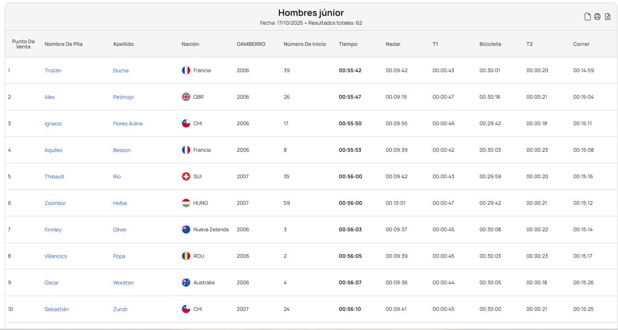Click the Romanian flag next to ROU

(x=186, y=256)
